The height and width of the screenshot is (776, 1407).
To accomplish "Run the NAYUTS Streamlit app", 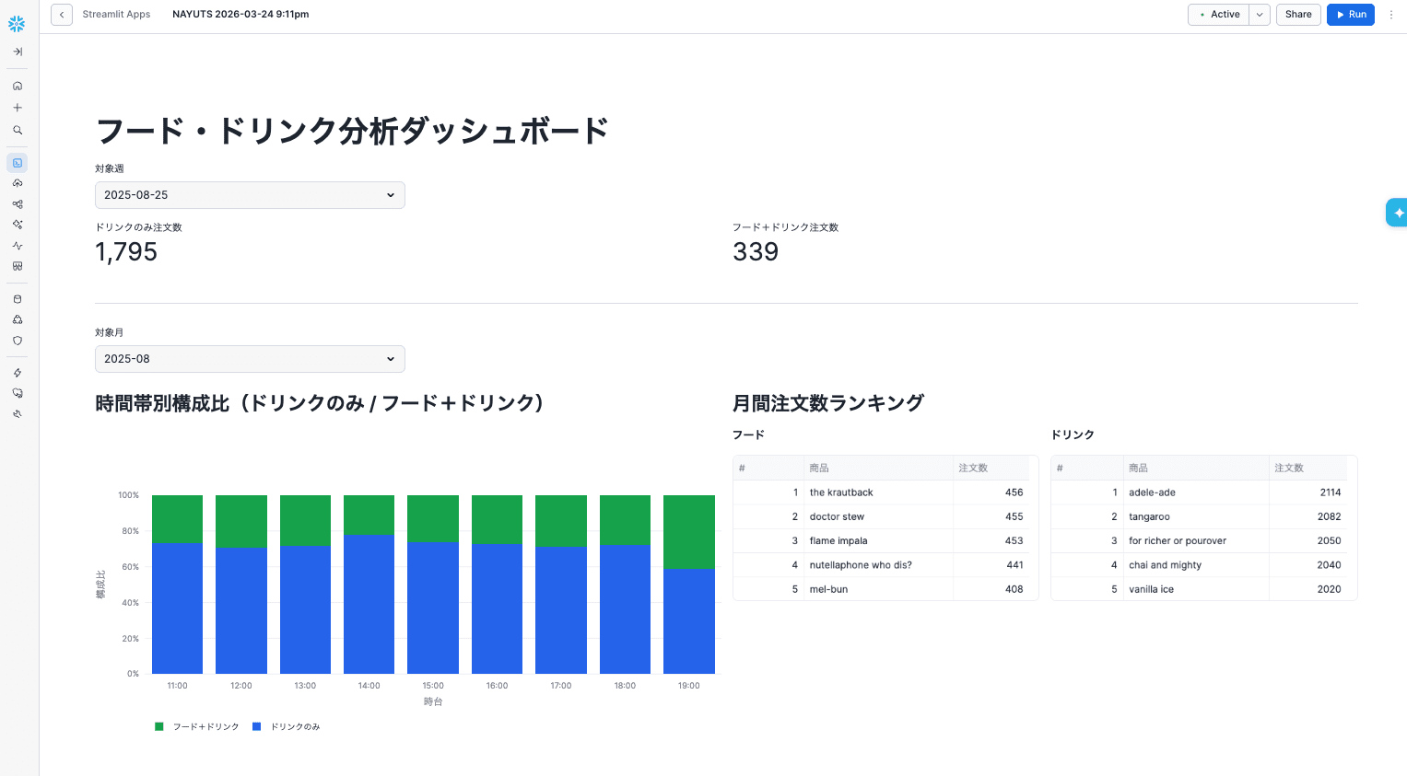I will (x=1350, y=15).
